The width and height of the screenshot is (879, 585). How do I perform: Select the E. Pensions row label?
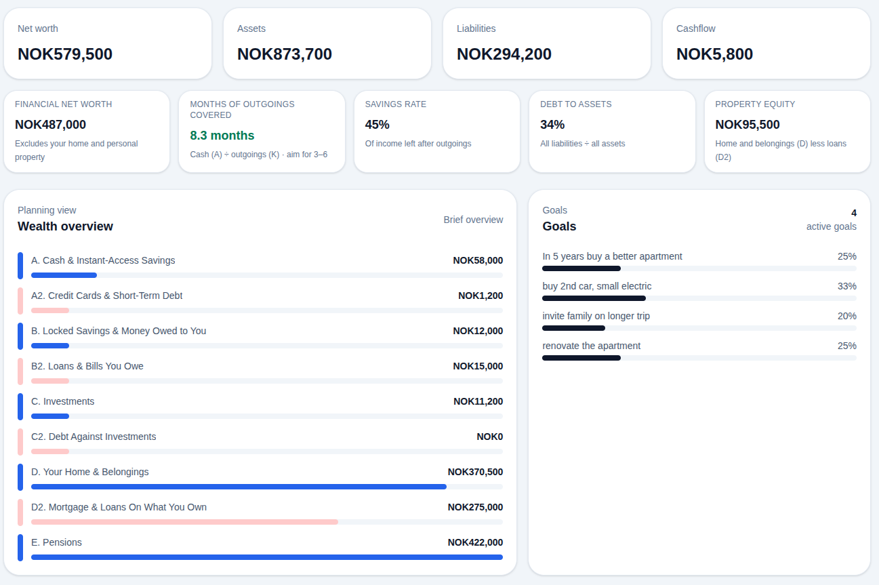[x=56, y=542]
